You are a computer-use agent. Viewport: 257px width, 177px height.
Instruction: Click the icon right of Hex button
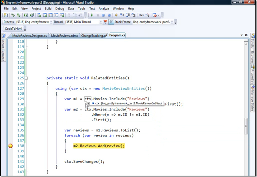click(x=148, y=15)
